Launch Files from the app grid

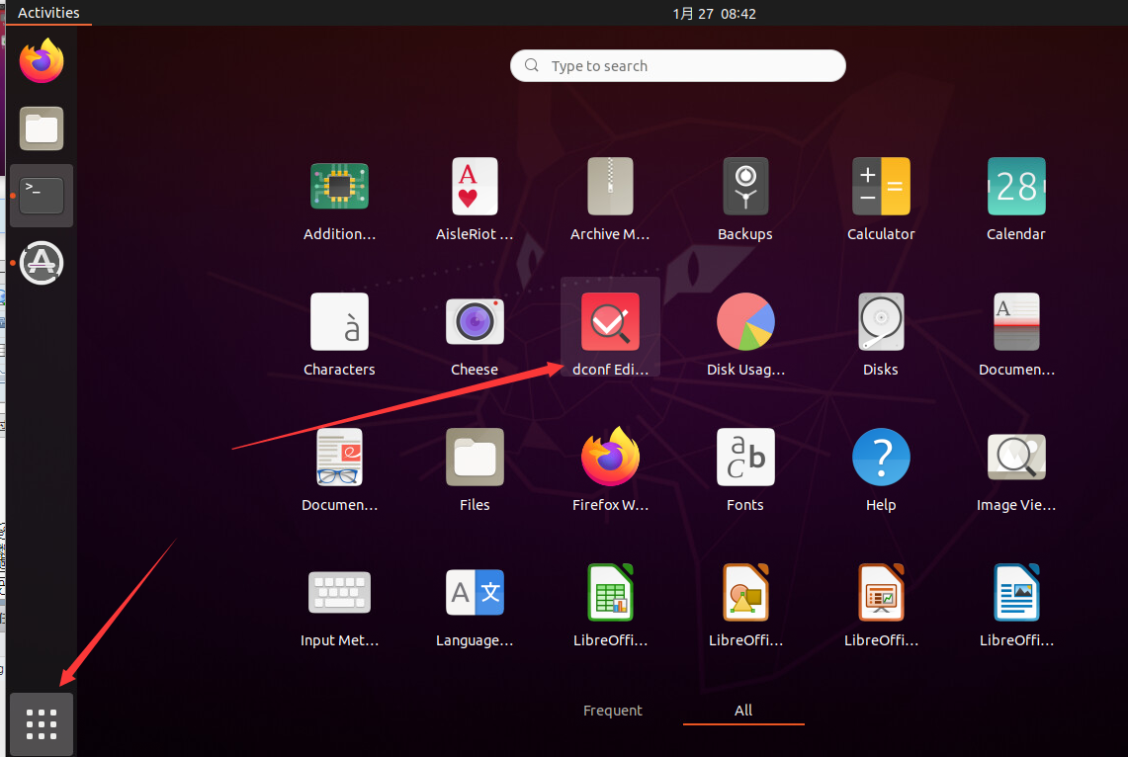pos(475,457)
